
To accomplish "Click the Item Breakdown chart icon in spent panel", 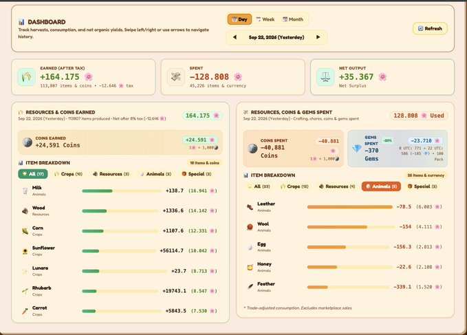I will [246, 175].
